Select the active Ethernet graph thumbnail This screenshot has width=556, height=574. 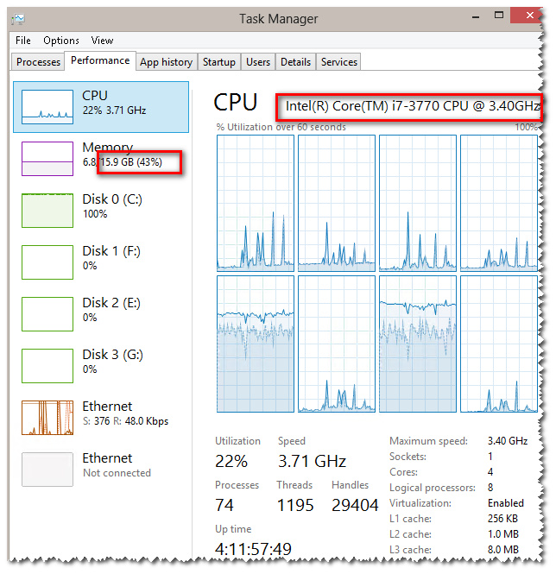47,418
